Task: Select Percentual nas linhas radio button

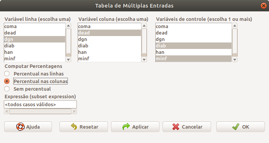Action: [x=7, y=74]
